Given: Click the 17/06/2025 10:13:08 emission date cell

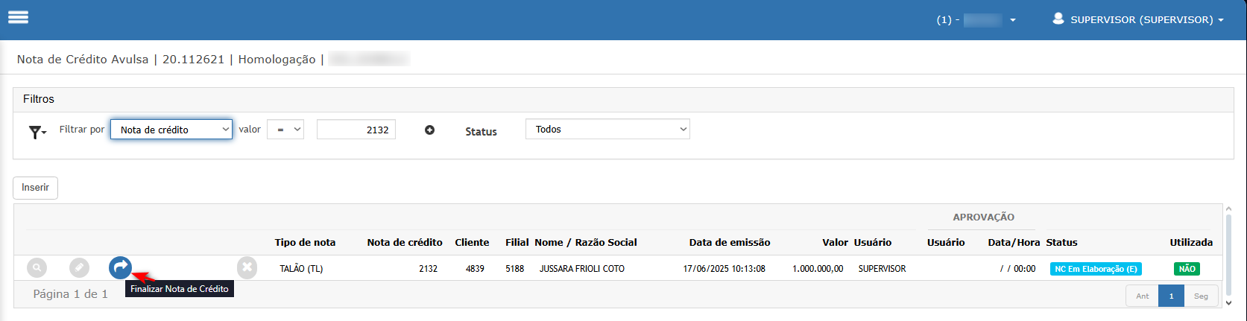Looking at the screenshot, I should click(724, 269).
